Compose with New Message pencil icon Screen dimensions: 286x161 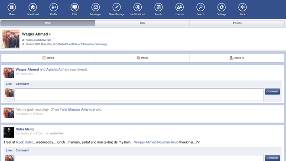117,7
